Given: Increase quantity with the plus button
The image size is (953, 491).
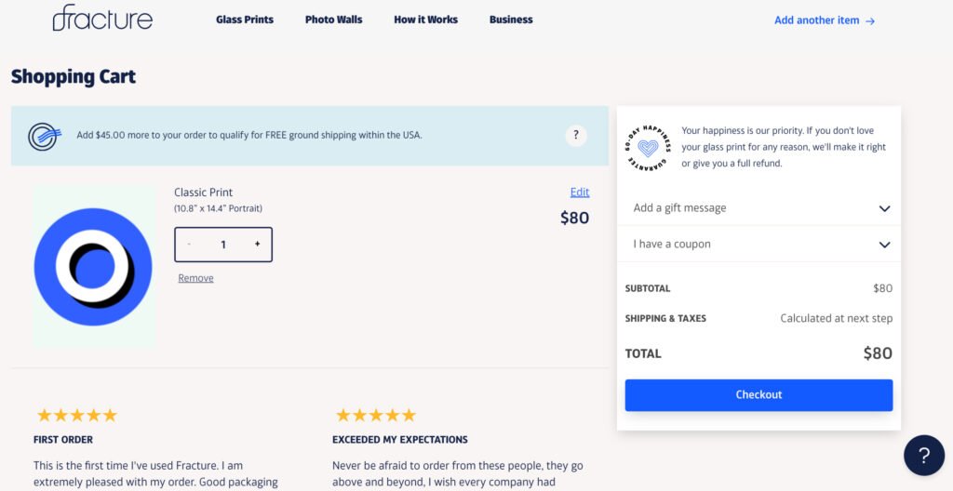Looking at the screenshot, I should click(x=257, y=245).
